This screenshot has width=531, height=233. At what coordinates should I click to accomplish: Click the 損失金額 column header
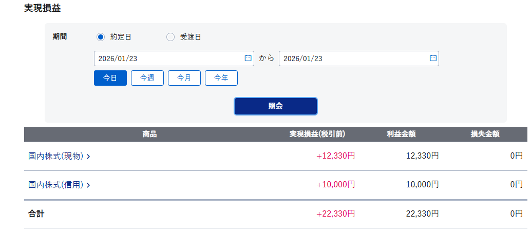click(x=485, y=134)
